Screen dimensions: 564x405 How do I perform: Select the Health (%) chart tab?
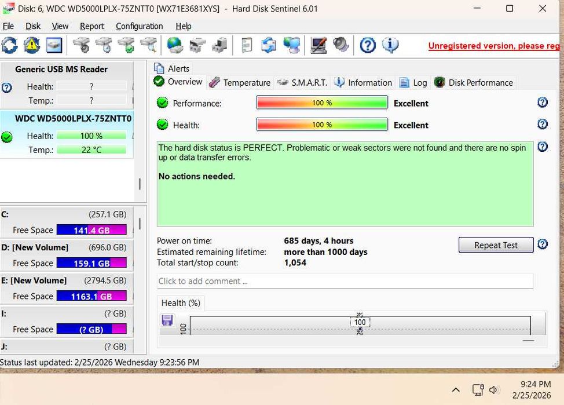click(181, 303)
